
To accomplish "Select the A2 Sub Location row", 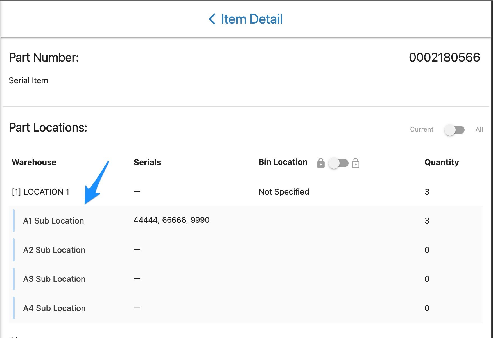I will point(246,250).
